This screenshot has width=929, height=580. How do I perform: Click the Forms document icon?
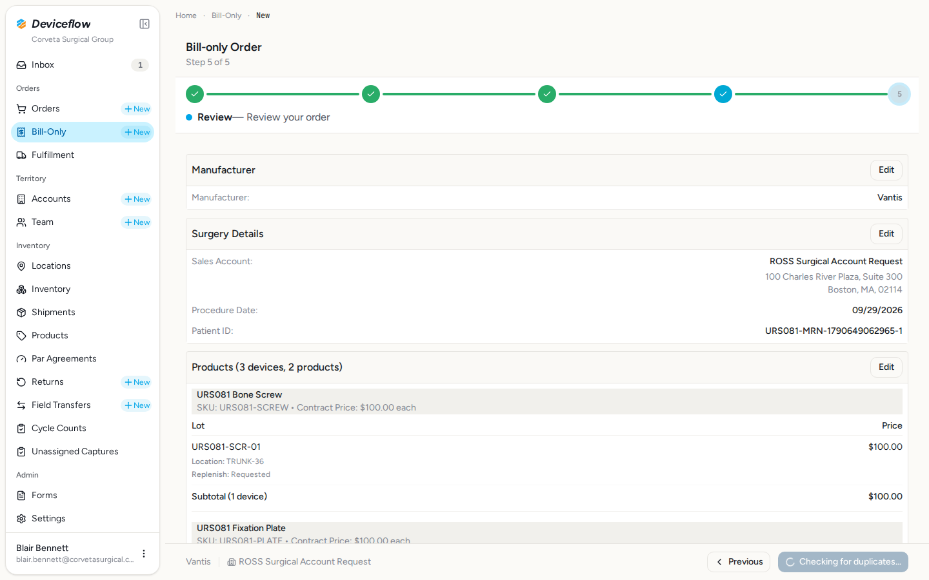pos(21,496)
